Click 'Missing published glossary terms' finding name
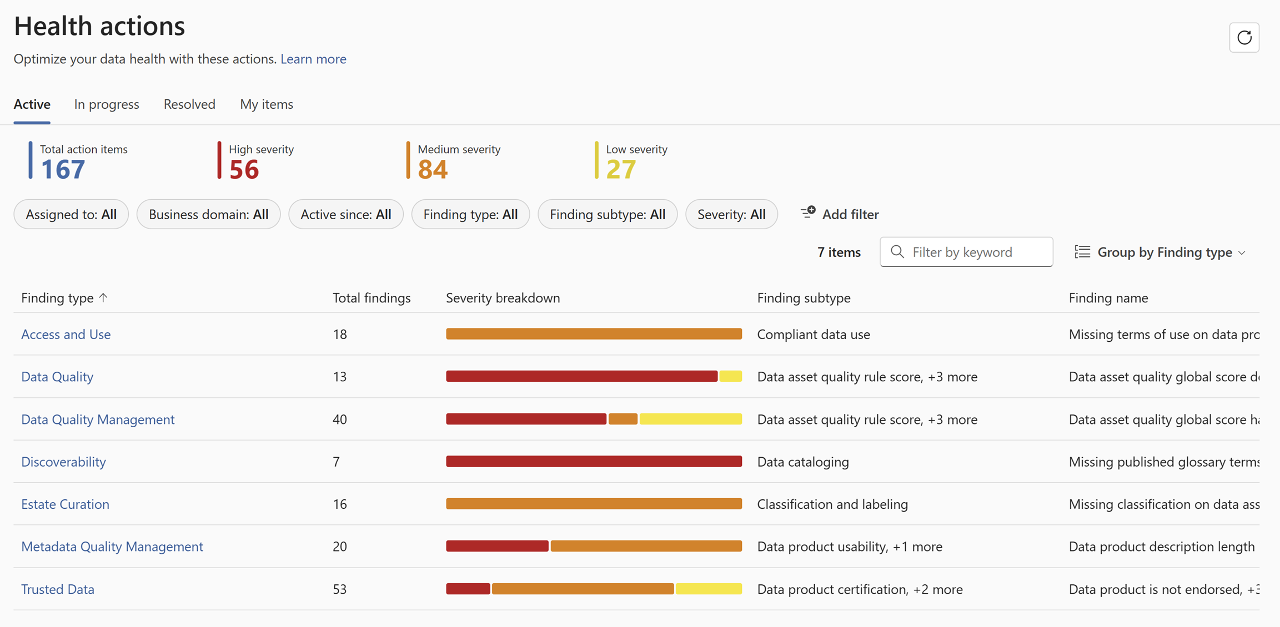1280x627 pixels. (1164, 462)
